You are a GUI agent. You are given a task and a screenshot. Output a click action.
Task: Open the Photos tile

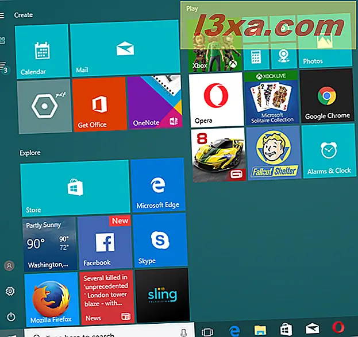(325, 41)
